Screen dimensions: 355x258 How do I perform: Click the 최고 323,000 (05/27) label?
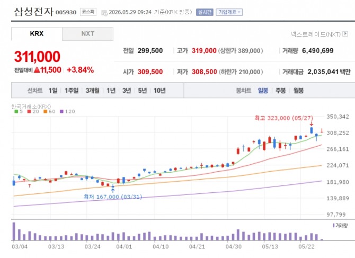tap(283, 118)
